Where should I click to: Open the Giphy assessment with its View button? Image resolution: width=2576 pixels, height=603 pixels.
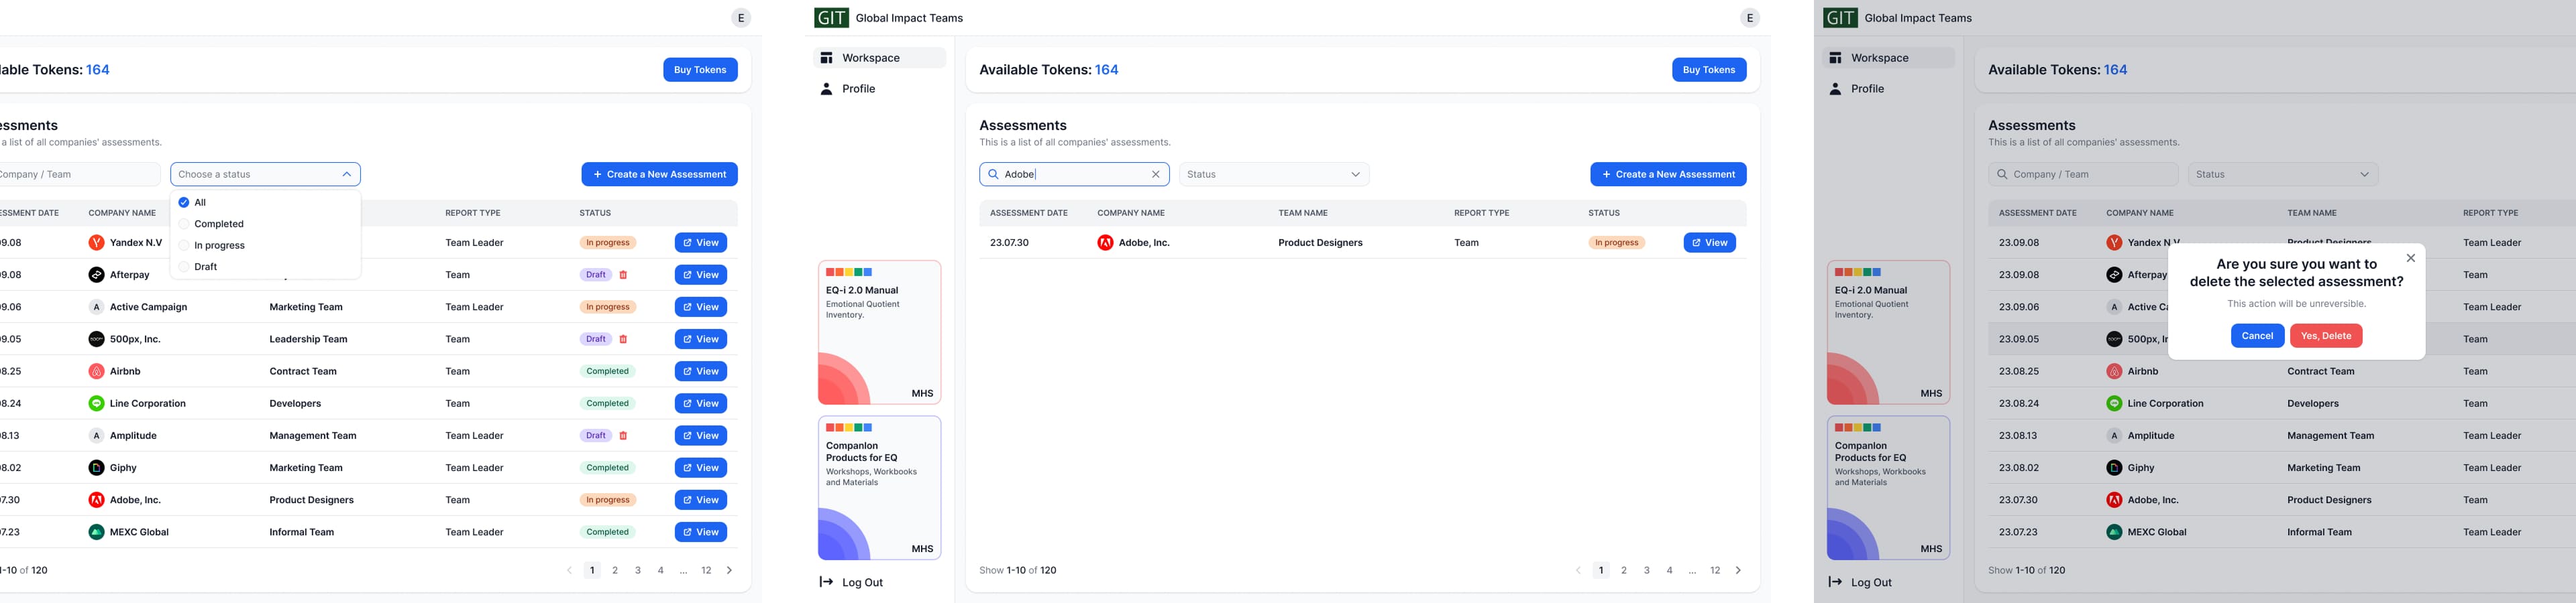[700, 468]
